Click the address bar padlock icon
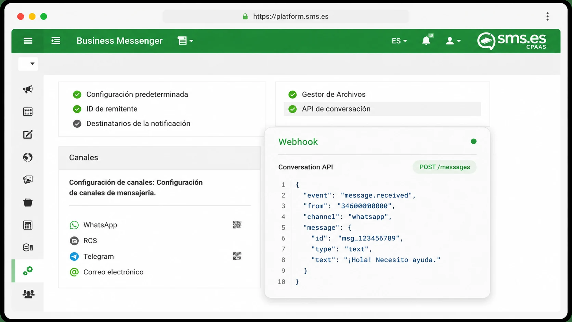The height and width of the screenshot is (322, 572). pos(245,16)
